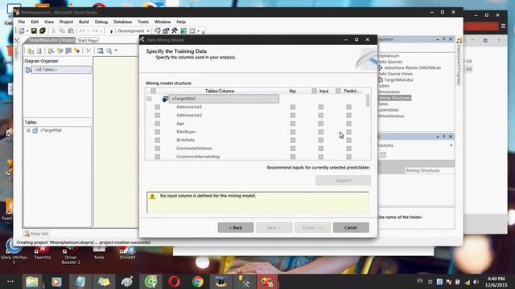Click the vTargetMail table icon in wizard
Image resolution: width=515 pixels, height=289 pixels.
165,99
